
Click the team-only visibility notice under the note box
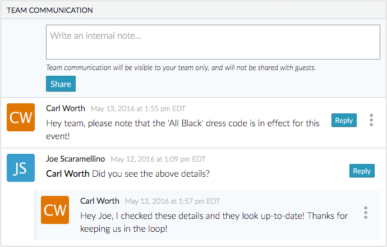tap(181, 67)
